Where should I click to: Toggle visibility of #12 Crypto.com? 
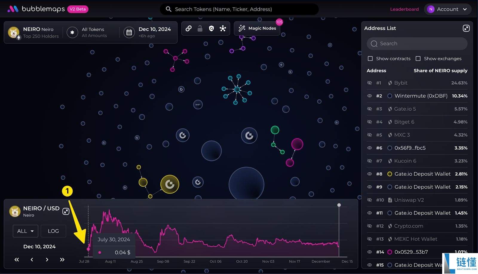tap(370, 226)
